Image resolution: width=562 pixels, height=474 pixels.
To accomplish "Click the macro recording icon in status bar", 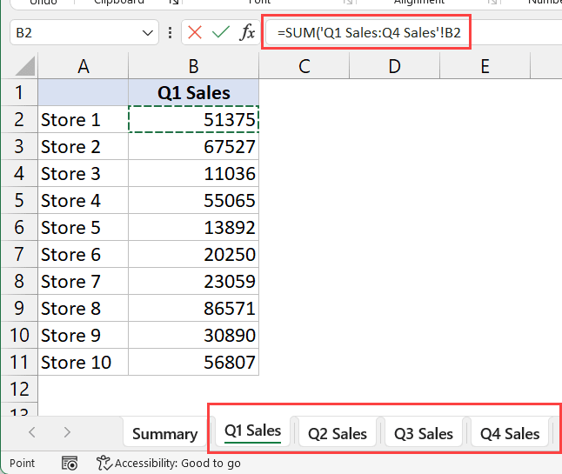I will (70, 463).
